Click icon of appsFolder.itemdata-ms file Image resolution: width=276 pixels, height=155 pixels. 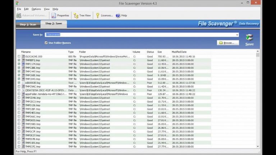pos(23,94)
